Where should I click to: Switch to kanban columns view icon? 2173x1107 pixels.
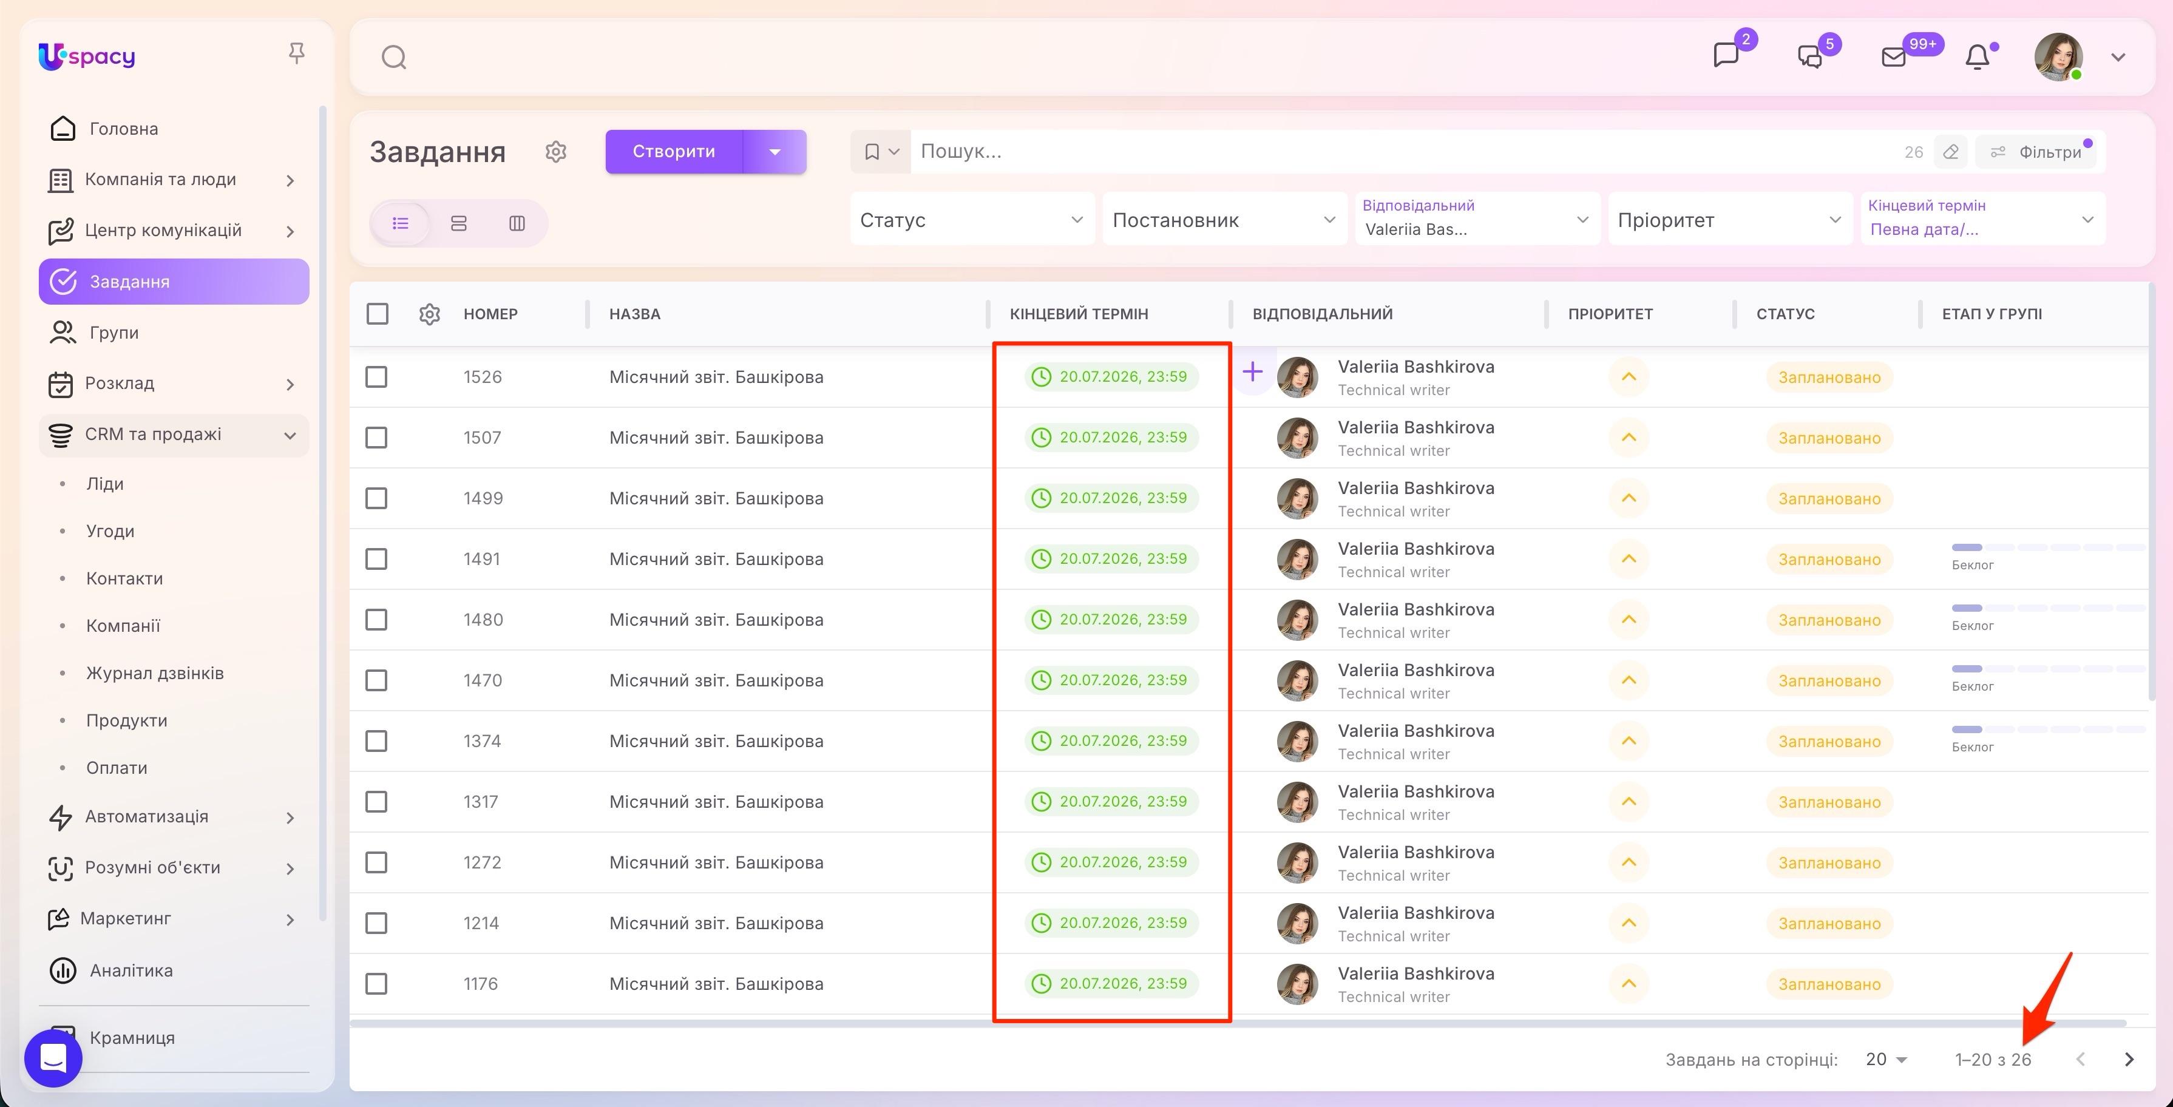click(517, 223)
